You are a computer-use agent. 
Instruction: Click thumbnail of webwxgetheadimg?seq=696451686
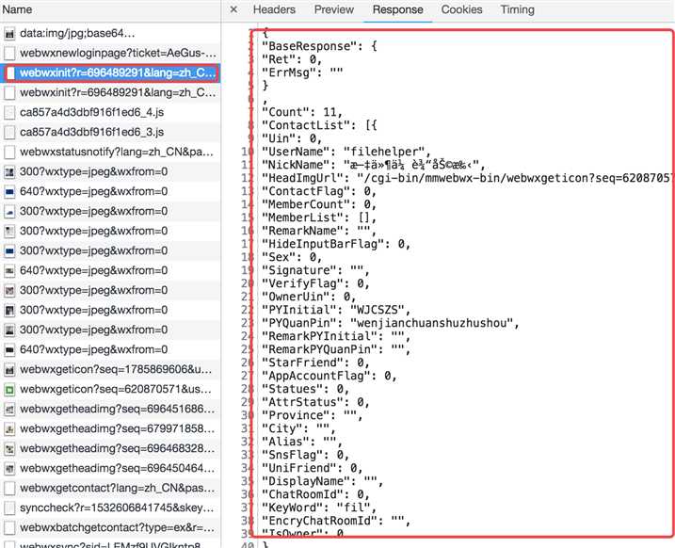pos(9,410)
